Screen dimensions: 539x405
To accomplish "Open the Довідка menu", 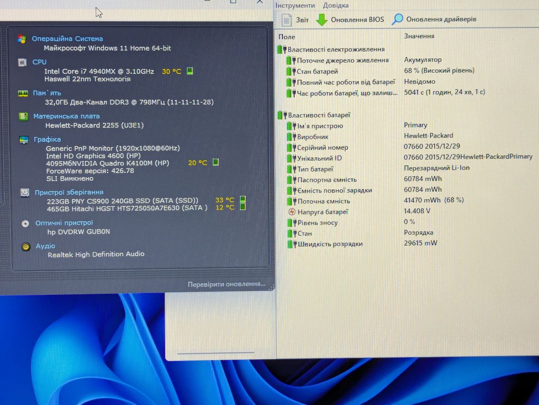I will 336,5.
